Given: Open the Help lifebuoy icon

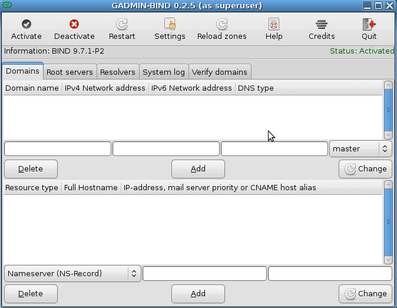Looking at the screenshot, I should [274, 24].
